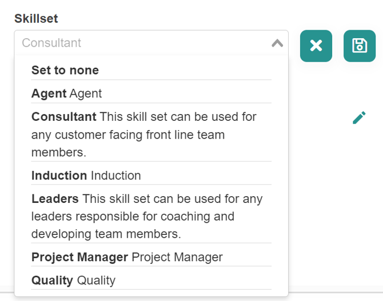Click the non-bold 'Quality' description text
383x301 pixels.
[96, 280]
